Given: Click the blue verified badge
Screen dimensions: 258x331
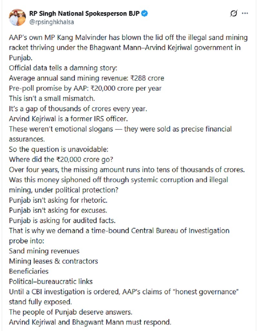Looking at the screenshot, I should 145,13.
